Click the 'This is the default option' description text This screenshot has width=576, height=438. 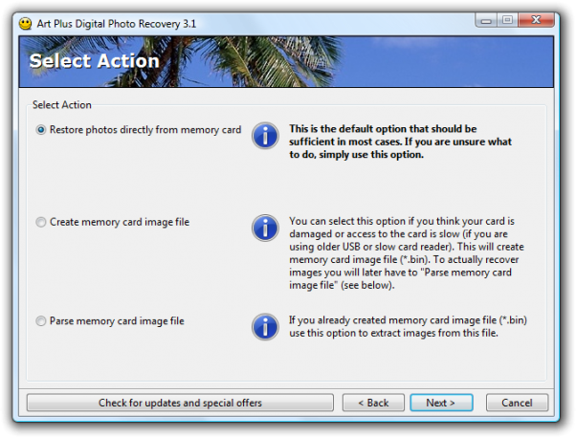[400, 142]
